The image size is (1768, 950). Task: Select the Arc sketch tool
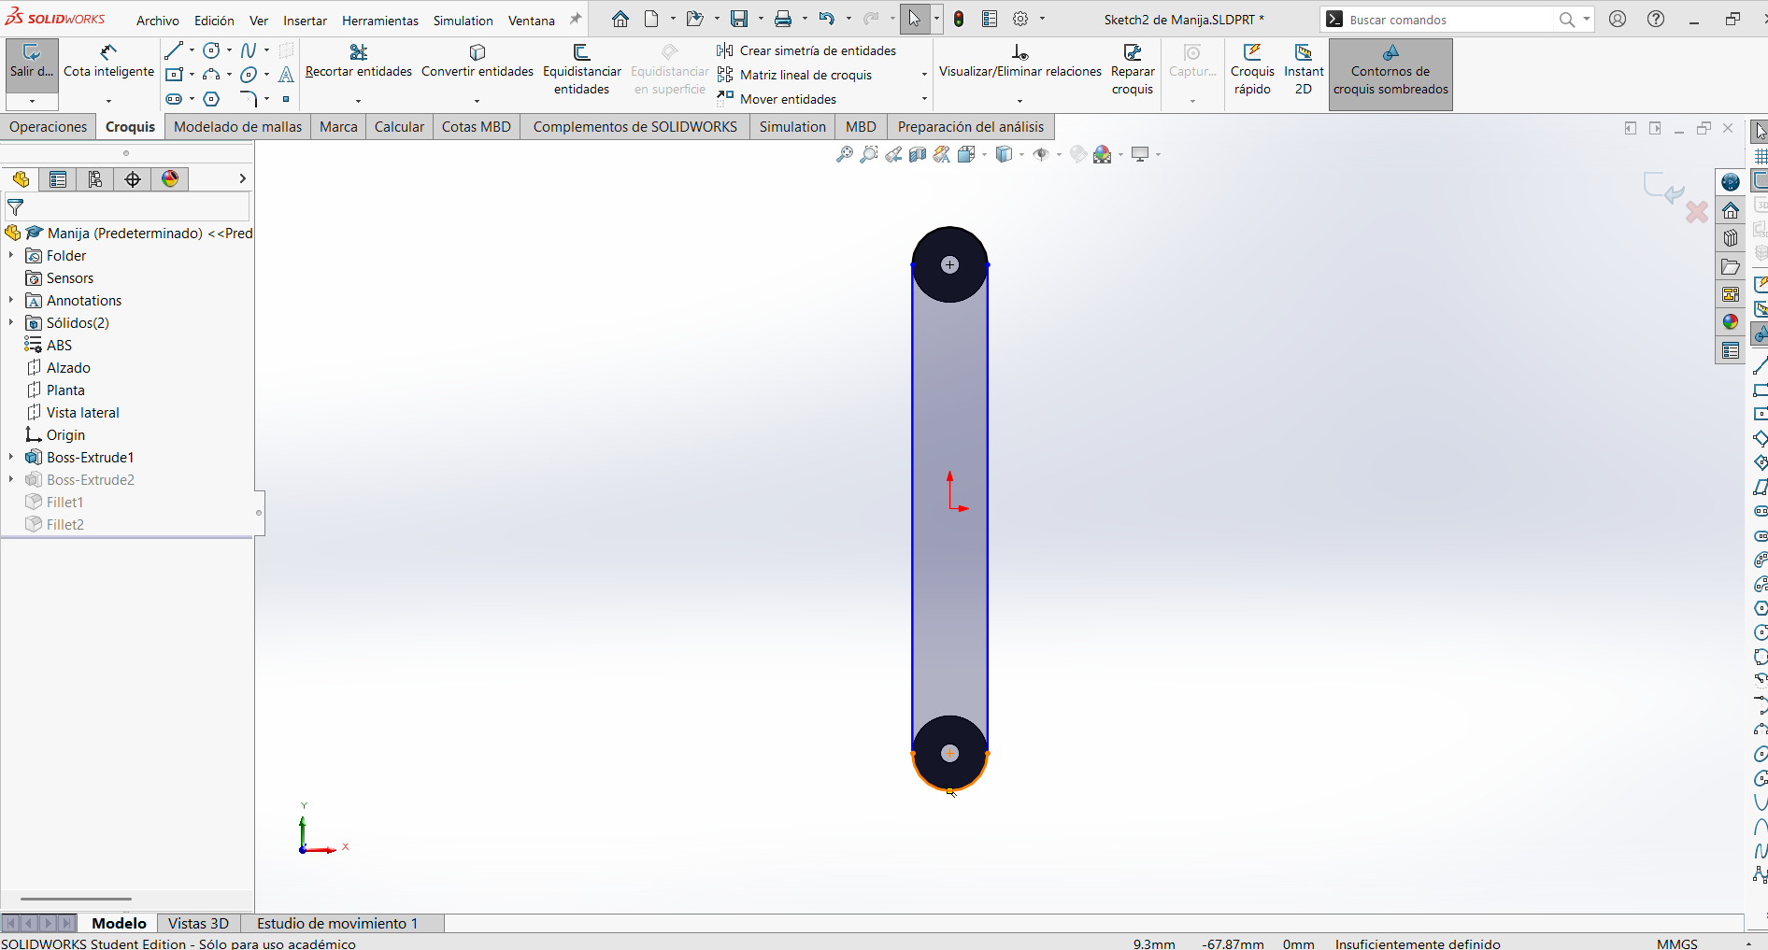tap(212, 75)
